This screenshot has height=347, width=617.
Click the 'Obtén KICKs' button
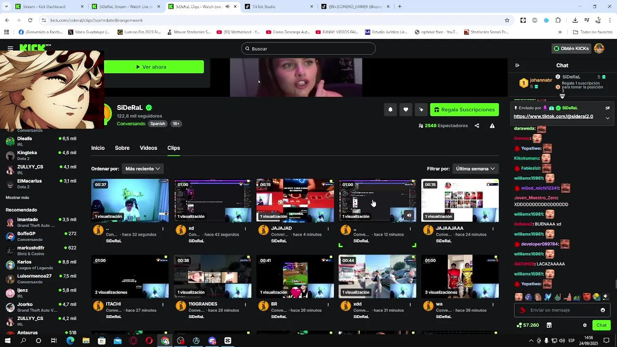pos(571,49)
